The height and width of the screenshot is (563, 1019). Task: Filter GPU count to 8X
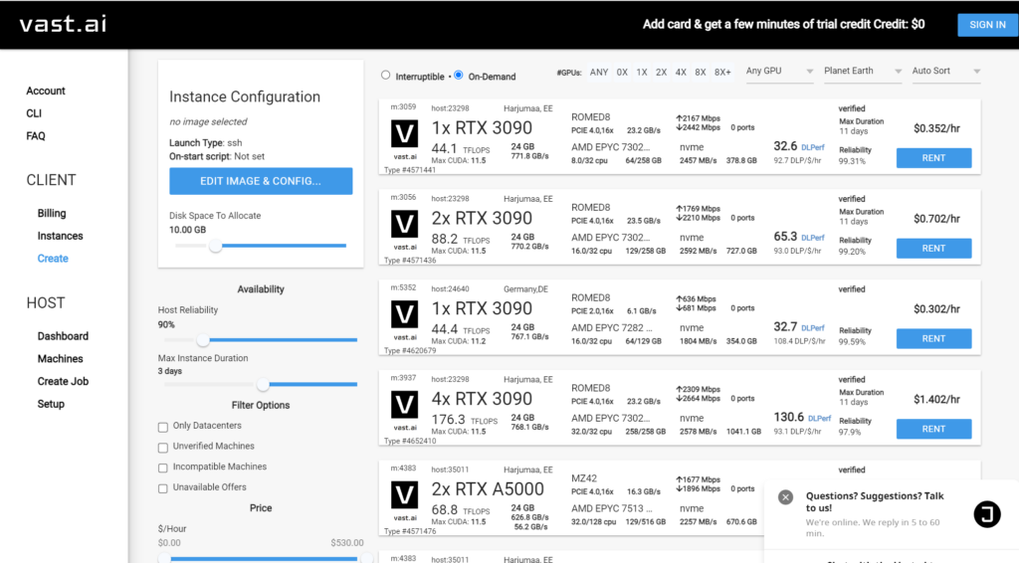coord(700,72)
